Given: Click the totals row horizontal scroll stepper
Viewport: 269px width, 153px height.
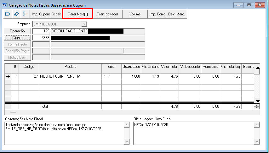Looking at the screenshot, I should [257, 107].
